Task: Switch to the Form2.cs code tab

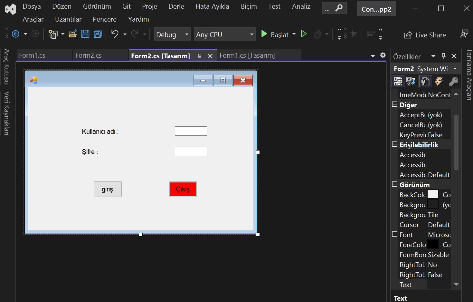Action: [x=100, y=55]
